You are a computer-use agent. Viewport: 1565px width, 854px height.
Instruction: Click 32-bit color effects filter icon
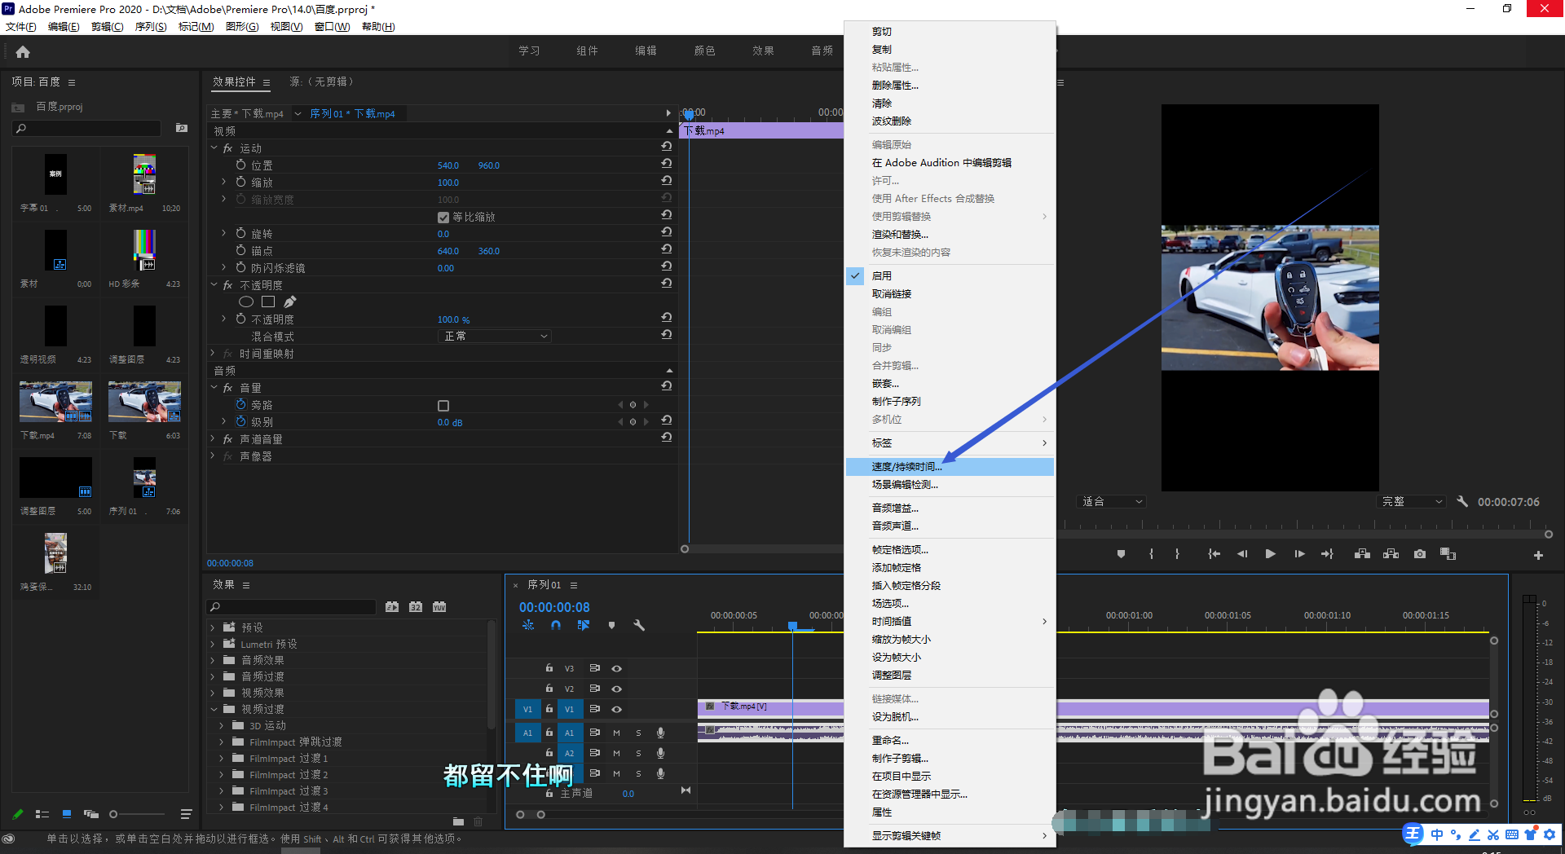pyautogui.click(x=416, y=607)
